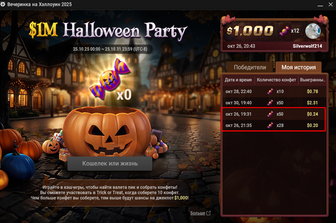The width and height of the screenshot is (336, 223).
Task: Click the Дата и время column header
Action: 238,80
